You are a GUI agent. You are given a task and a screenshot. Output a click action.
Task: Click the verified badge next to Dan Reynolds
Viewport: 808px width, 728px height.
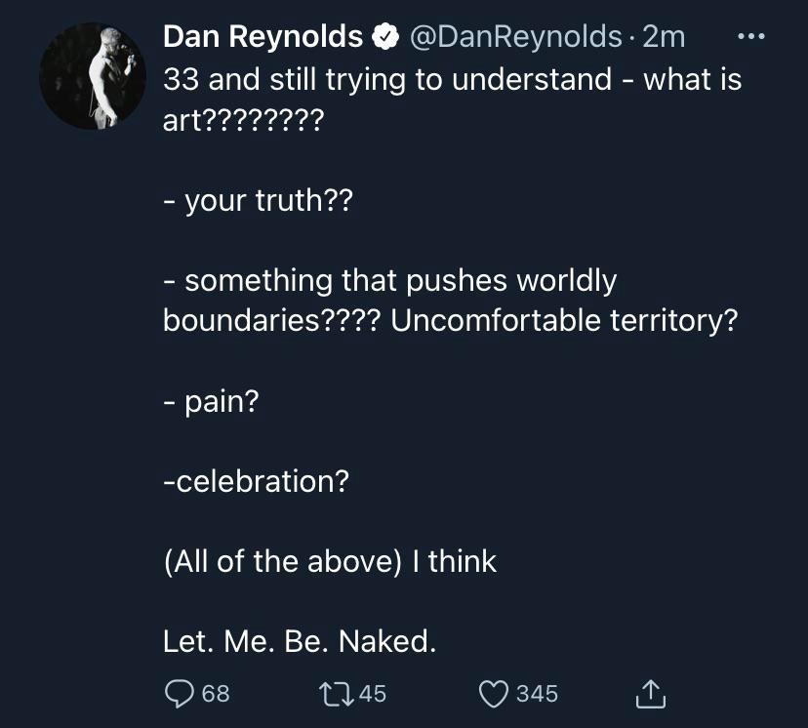click(x=384, y=35)
